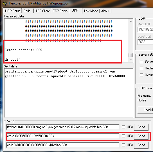Click the Load file button
153x152 pixels.
tap(145, 110)
